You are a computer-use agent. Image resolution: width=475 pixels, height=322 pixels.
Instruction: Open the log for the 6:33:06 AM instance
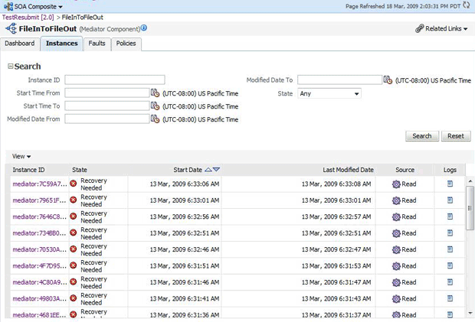(x=450, y=184)
